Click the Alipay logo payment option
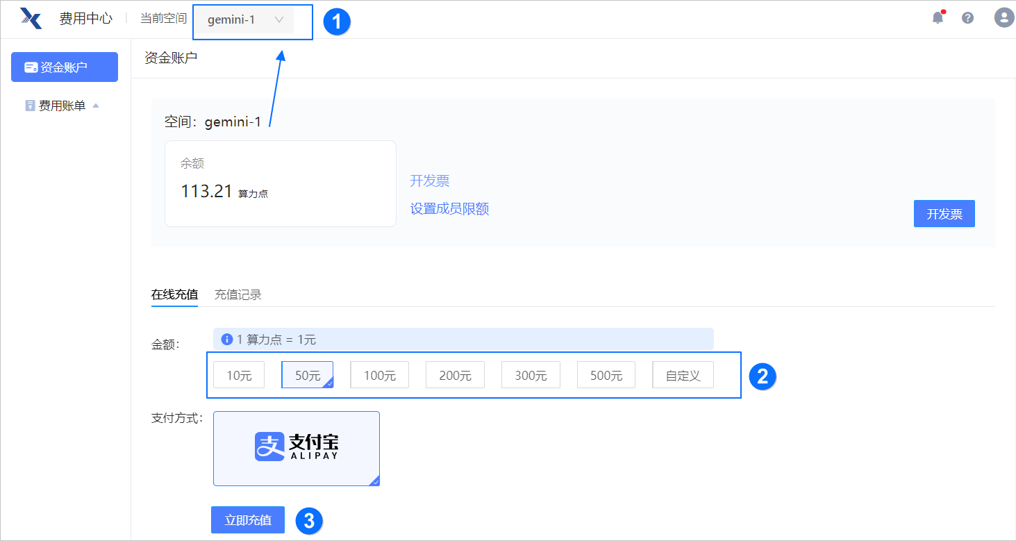The height and width of the screenshot is (541, 1016). pyautogui.click(x=297, y=448)
